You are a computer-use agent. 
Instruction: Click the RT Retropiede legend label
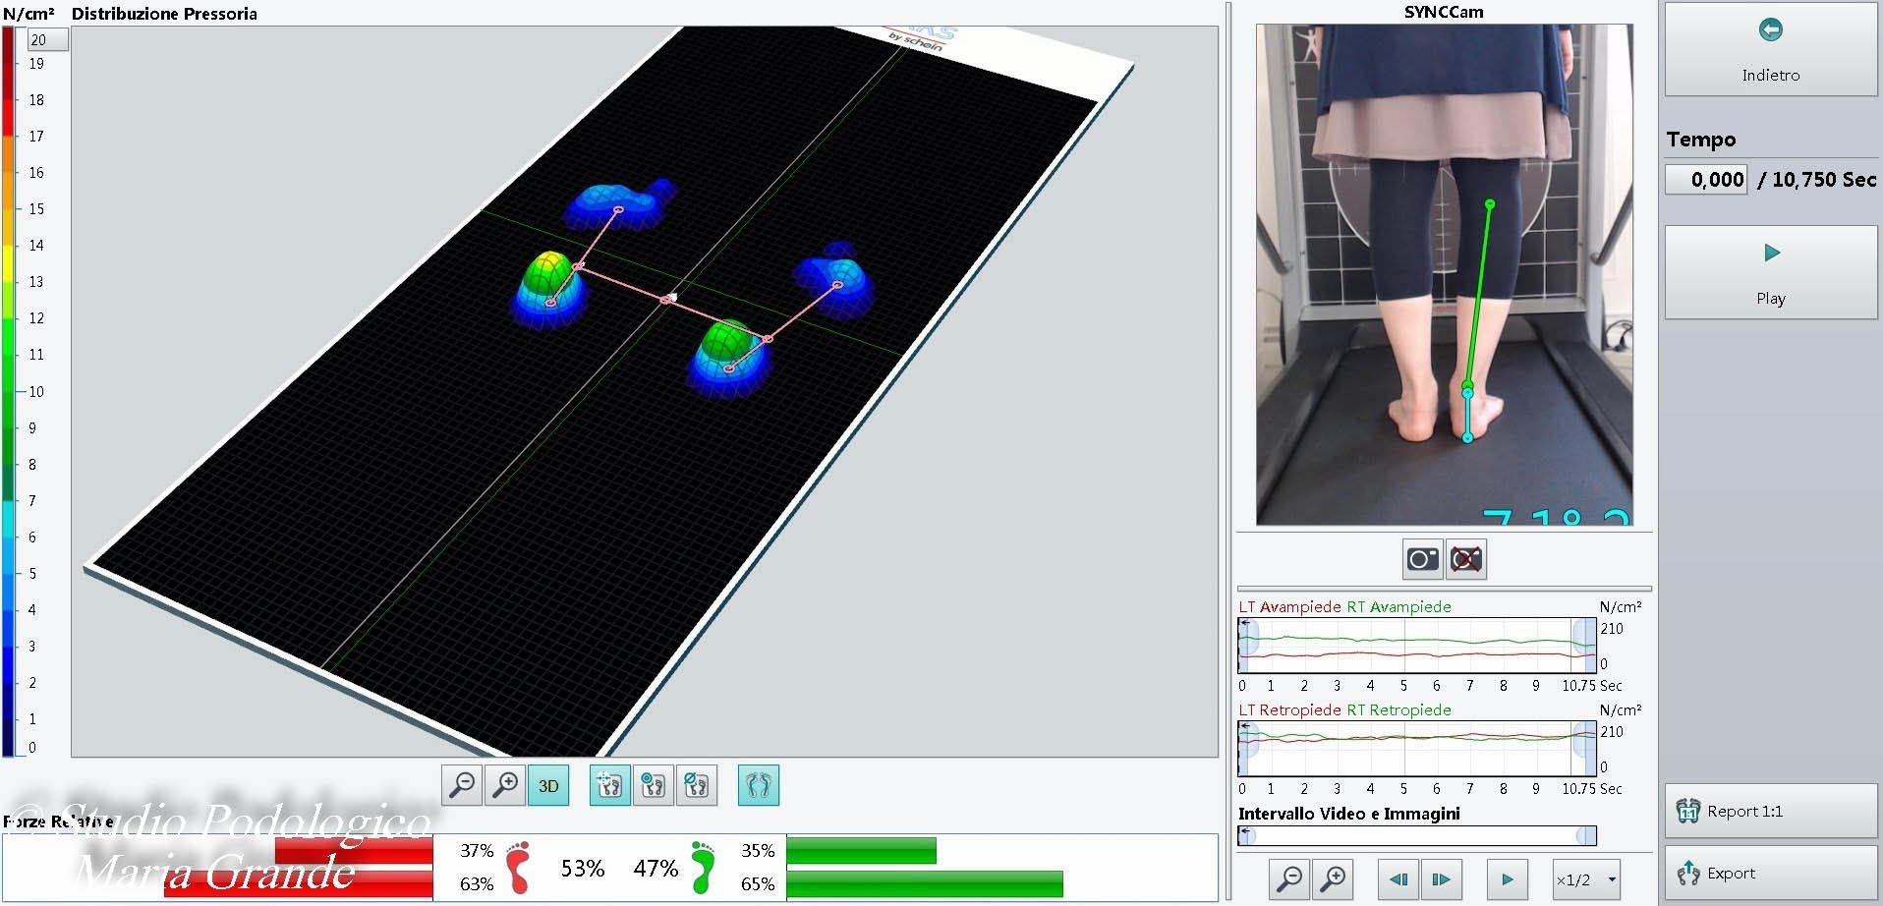pos(1398,710)
